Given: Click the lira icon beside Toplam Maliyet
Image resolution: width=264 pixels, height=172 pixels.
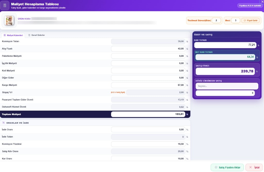Looking at the screenshot, I should 187,114.
